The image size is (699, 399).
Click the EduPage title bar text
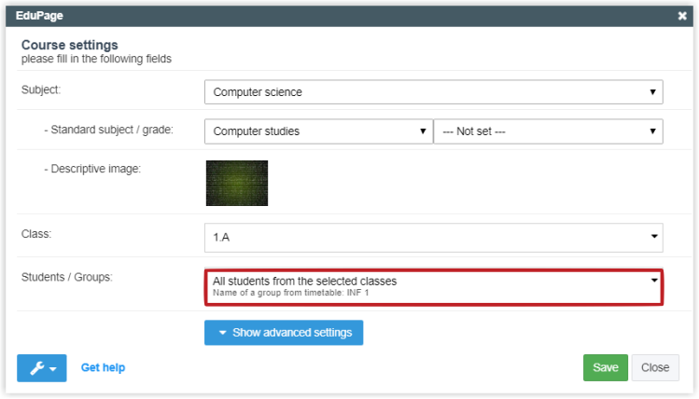[40, 16]
